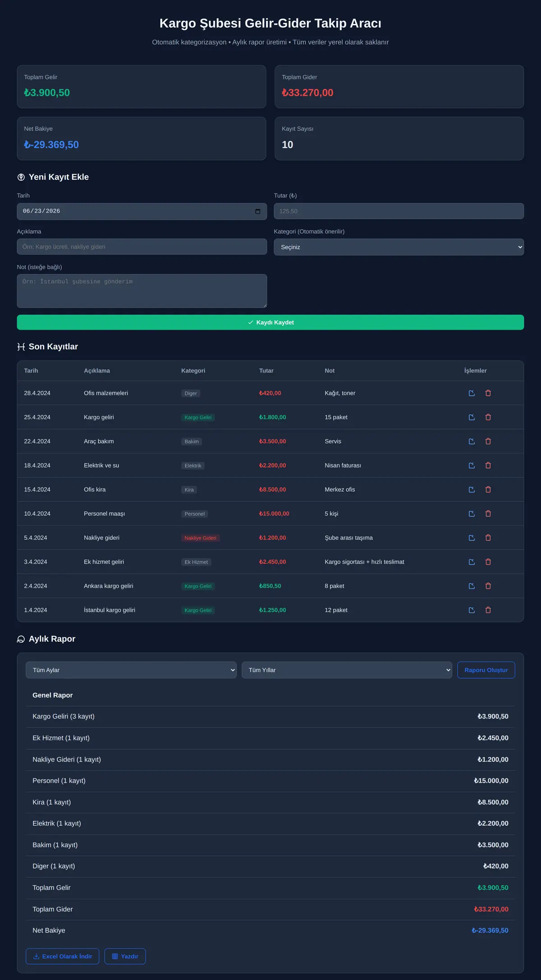
Task: Click the Kategori column header
Action: [x=193, y=370]
